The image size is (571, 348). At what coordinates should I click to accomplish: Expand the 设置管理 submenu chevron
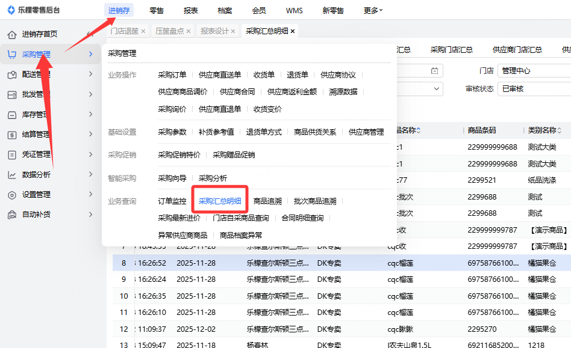point(91,194)
